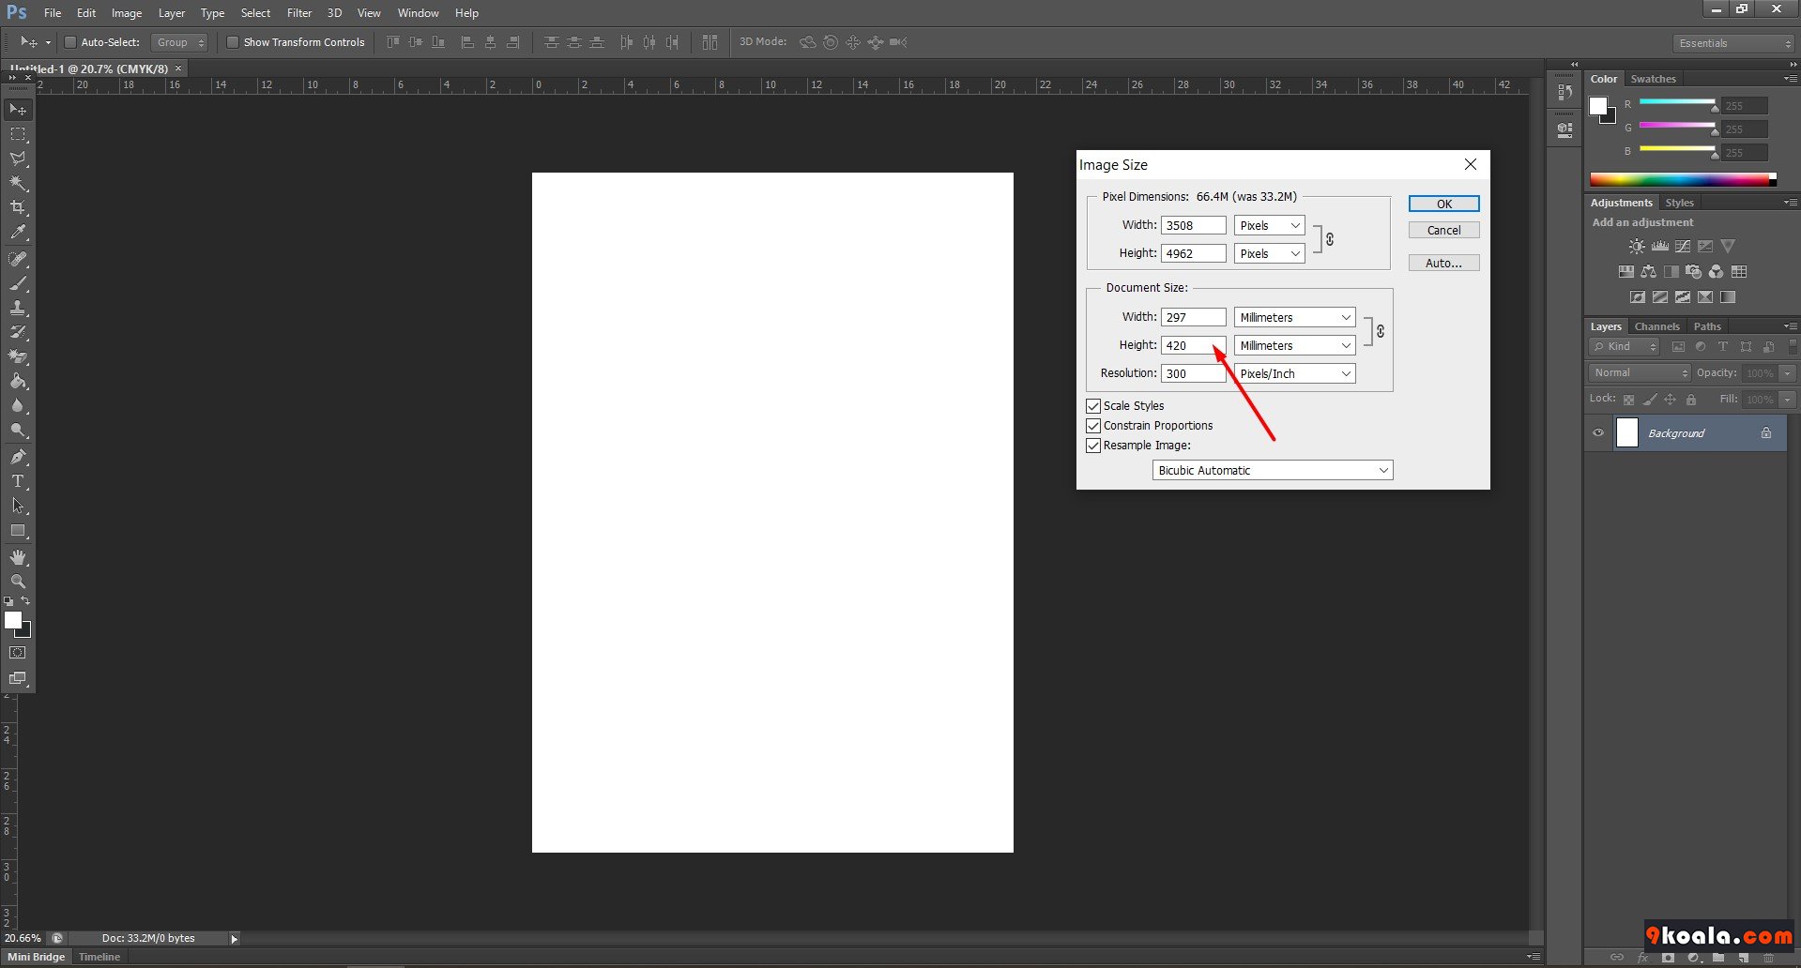
Task: Click the color spectrum ramp bar
Action: point(1679,179)
